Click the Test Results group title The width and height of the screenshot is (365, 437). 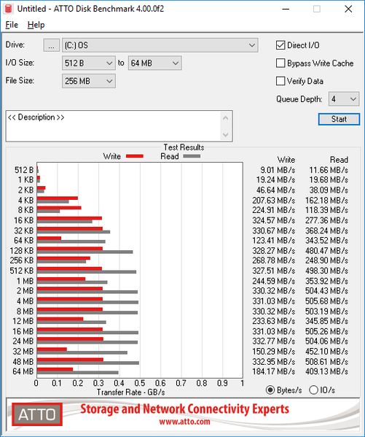coord(184,147)
